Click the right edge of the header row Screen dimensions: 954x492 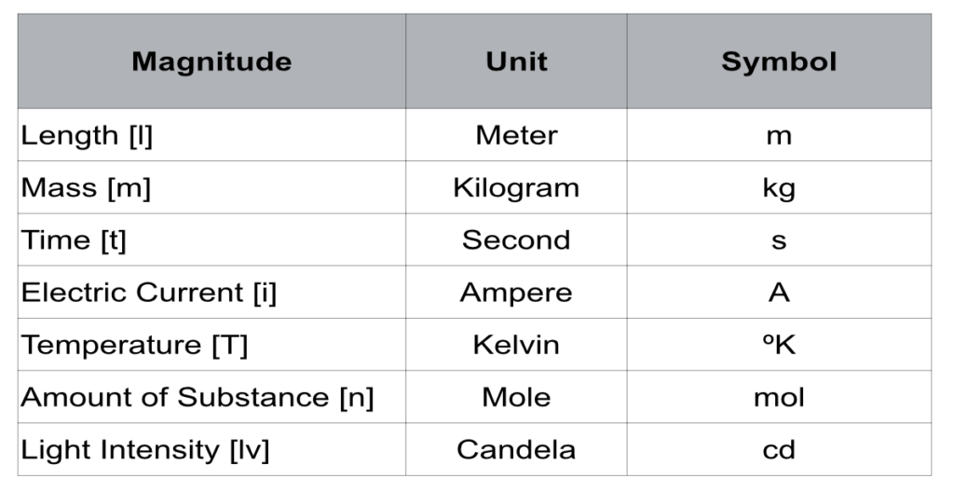tap(931, 61)
